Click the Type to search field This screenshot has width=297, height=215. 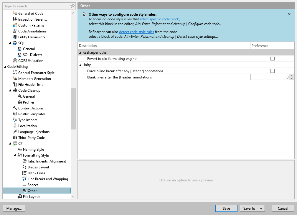pyautogui.click(x=37, y=6)
